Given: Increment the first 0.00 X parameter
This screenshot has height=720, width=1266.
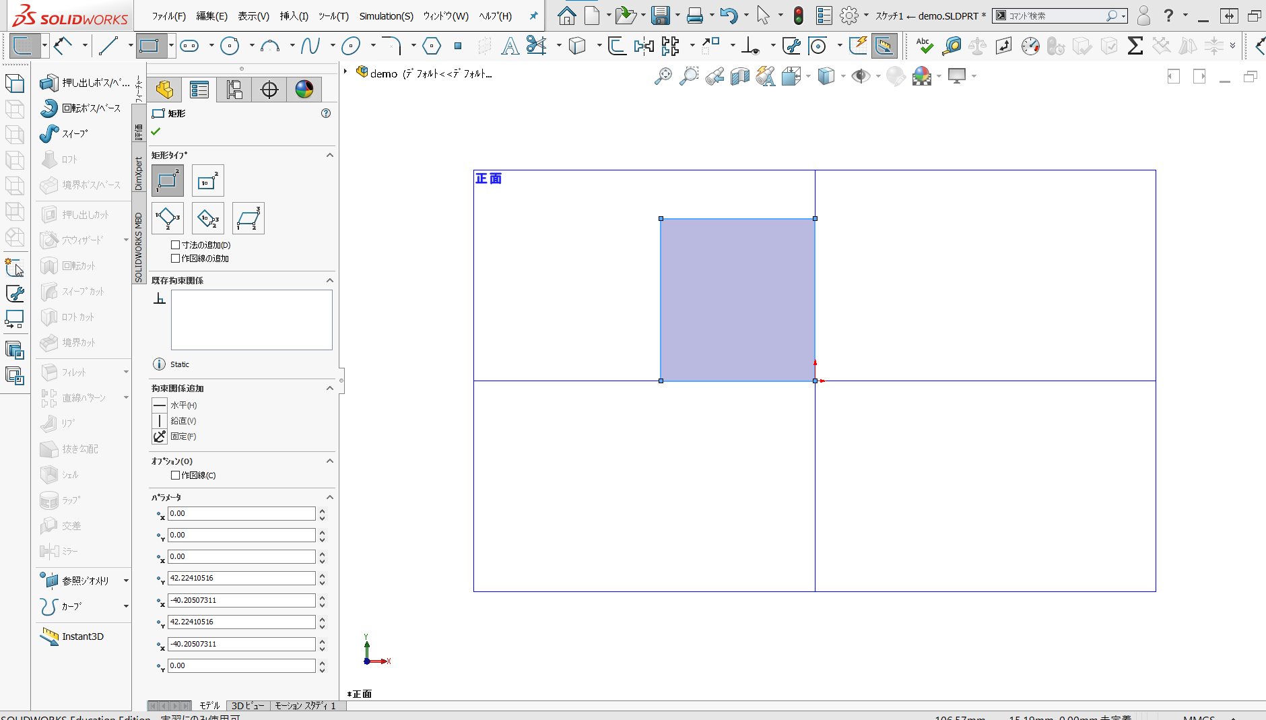Looking at the screenshot, I should click(x=323, y=511).
